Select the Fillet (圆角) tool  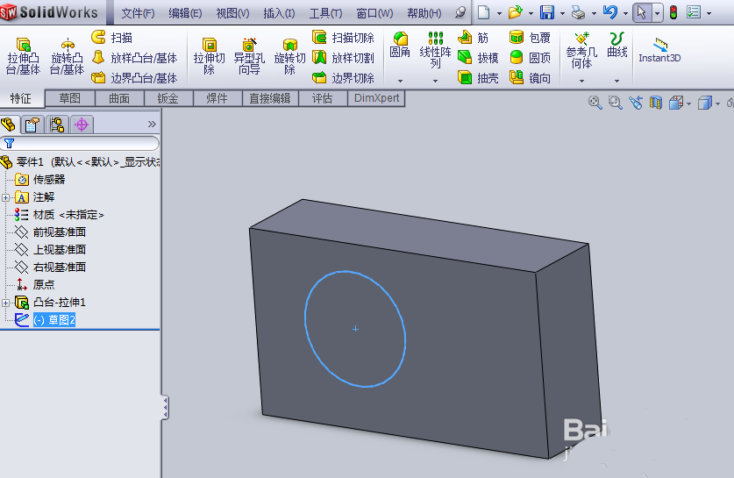(x=400, y=46)
